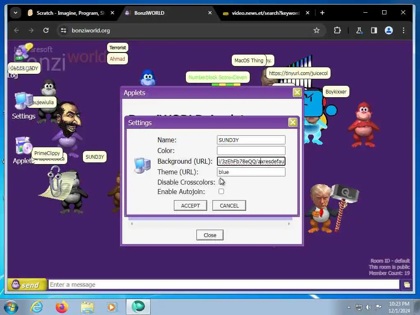Image resolution: width=420 pixels, height=315 pixels.
Task: Open Windows Explorer folder in taskbar
Action: point(87,307)
